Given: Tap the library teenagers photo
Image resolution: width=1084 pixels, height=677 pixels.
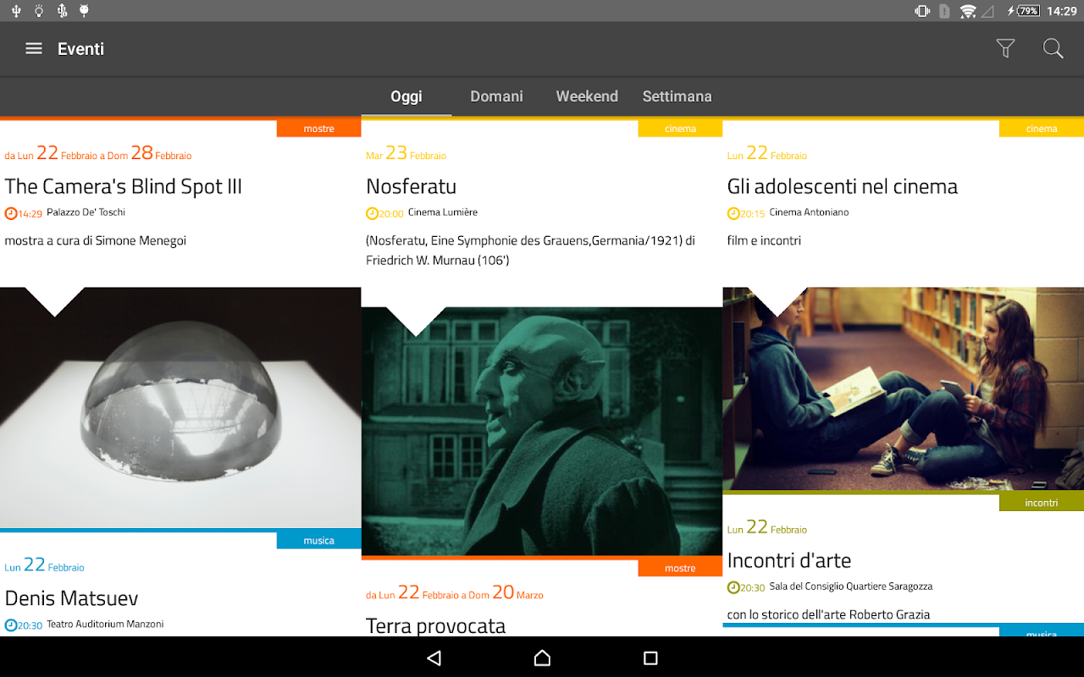Looking at the screenshot, I should coord(904,389).
